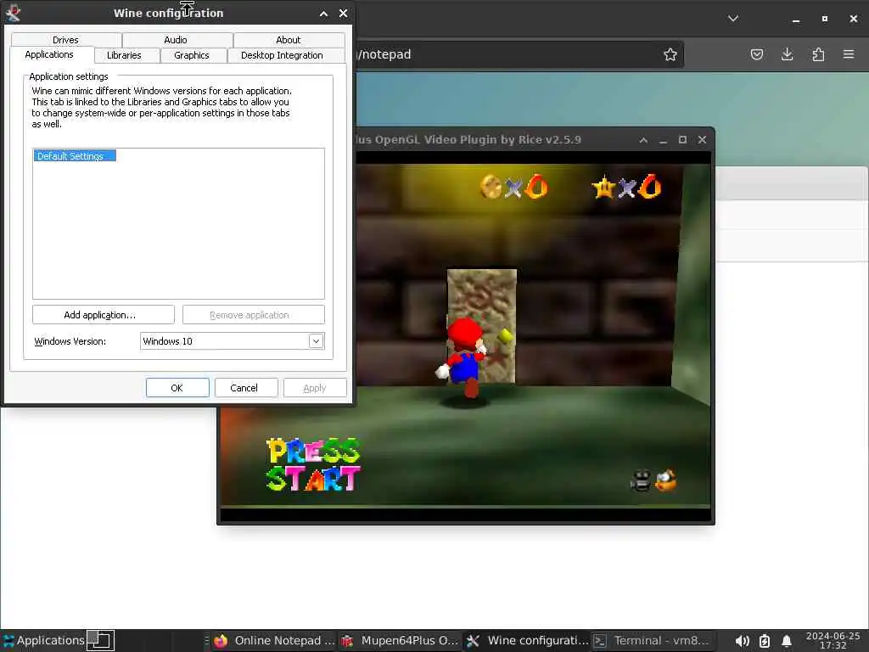869x652 pixels.
Task: Click the battery power icon in the tray
Action: click(765, 641)
